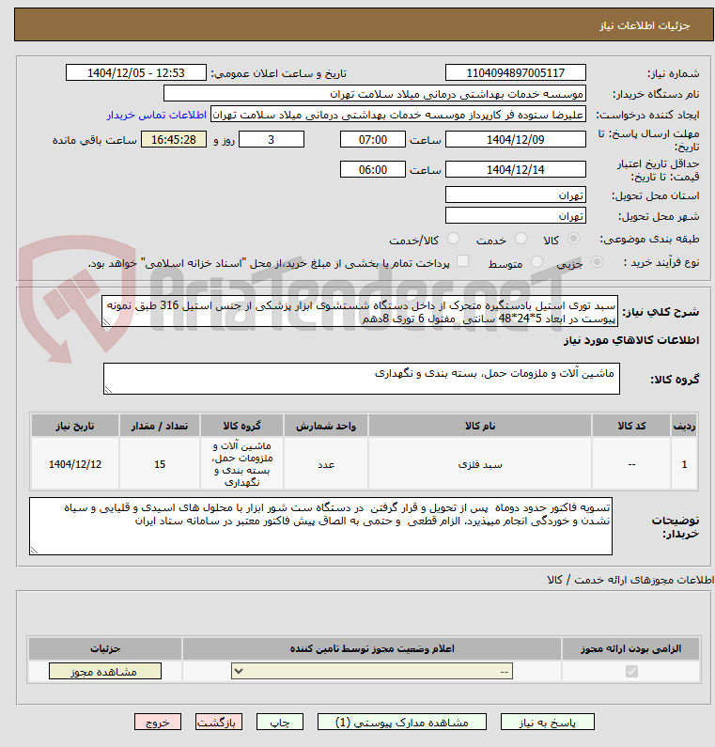Click the deadline time field 07:00
Image resolution: width=715 pixels, height=747 pixels.
372,140
